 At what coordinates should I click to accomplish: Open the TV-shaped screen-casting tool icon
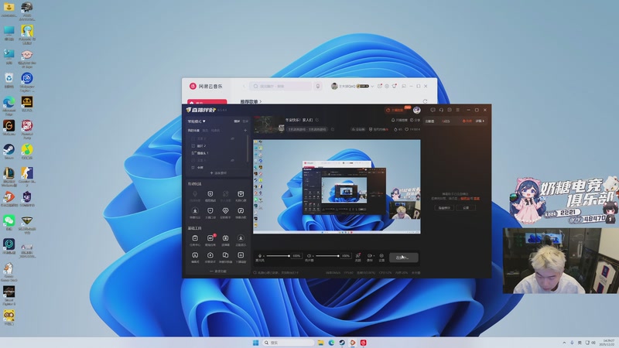[x=225, y=240]
